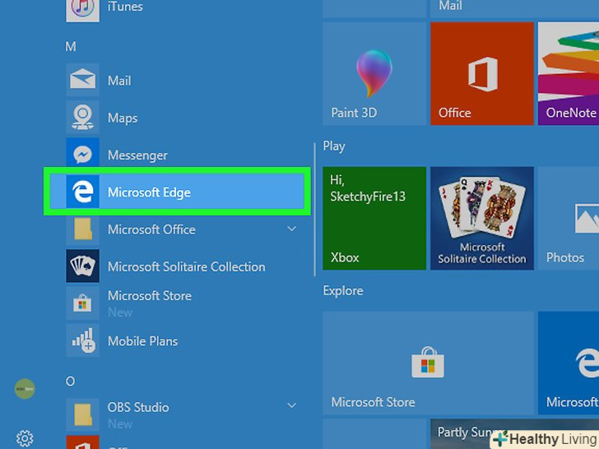Open the iTunes app icon
The width and height of the screenshot is (599, 449).
(82, 10)
